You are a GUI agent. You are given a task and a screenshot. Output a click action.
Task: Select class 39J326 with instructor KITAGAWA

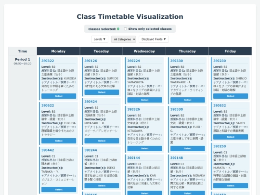(144, 149)
